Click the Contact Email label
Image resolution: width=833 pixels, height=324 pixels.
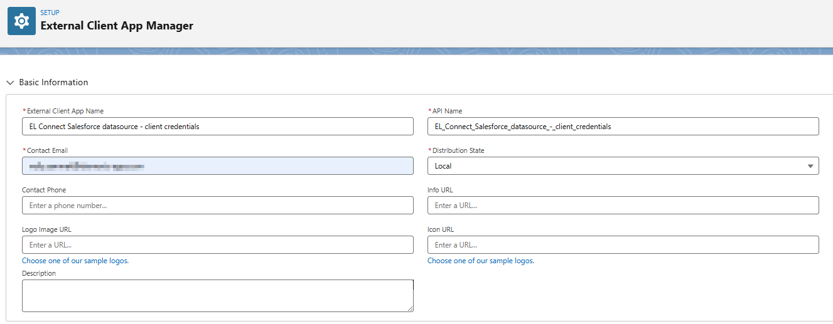pos(47,150)
